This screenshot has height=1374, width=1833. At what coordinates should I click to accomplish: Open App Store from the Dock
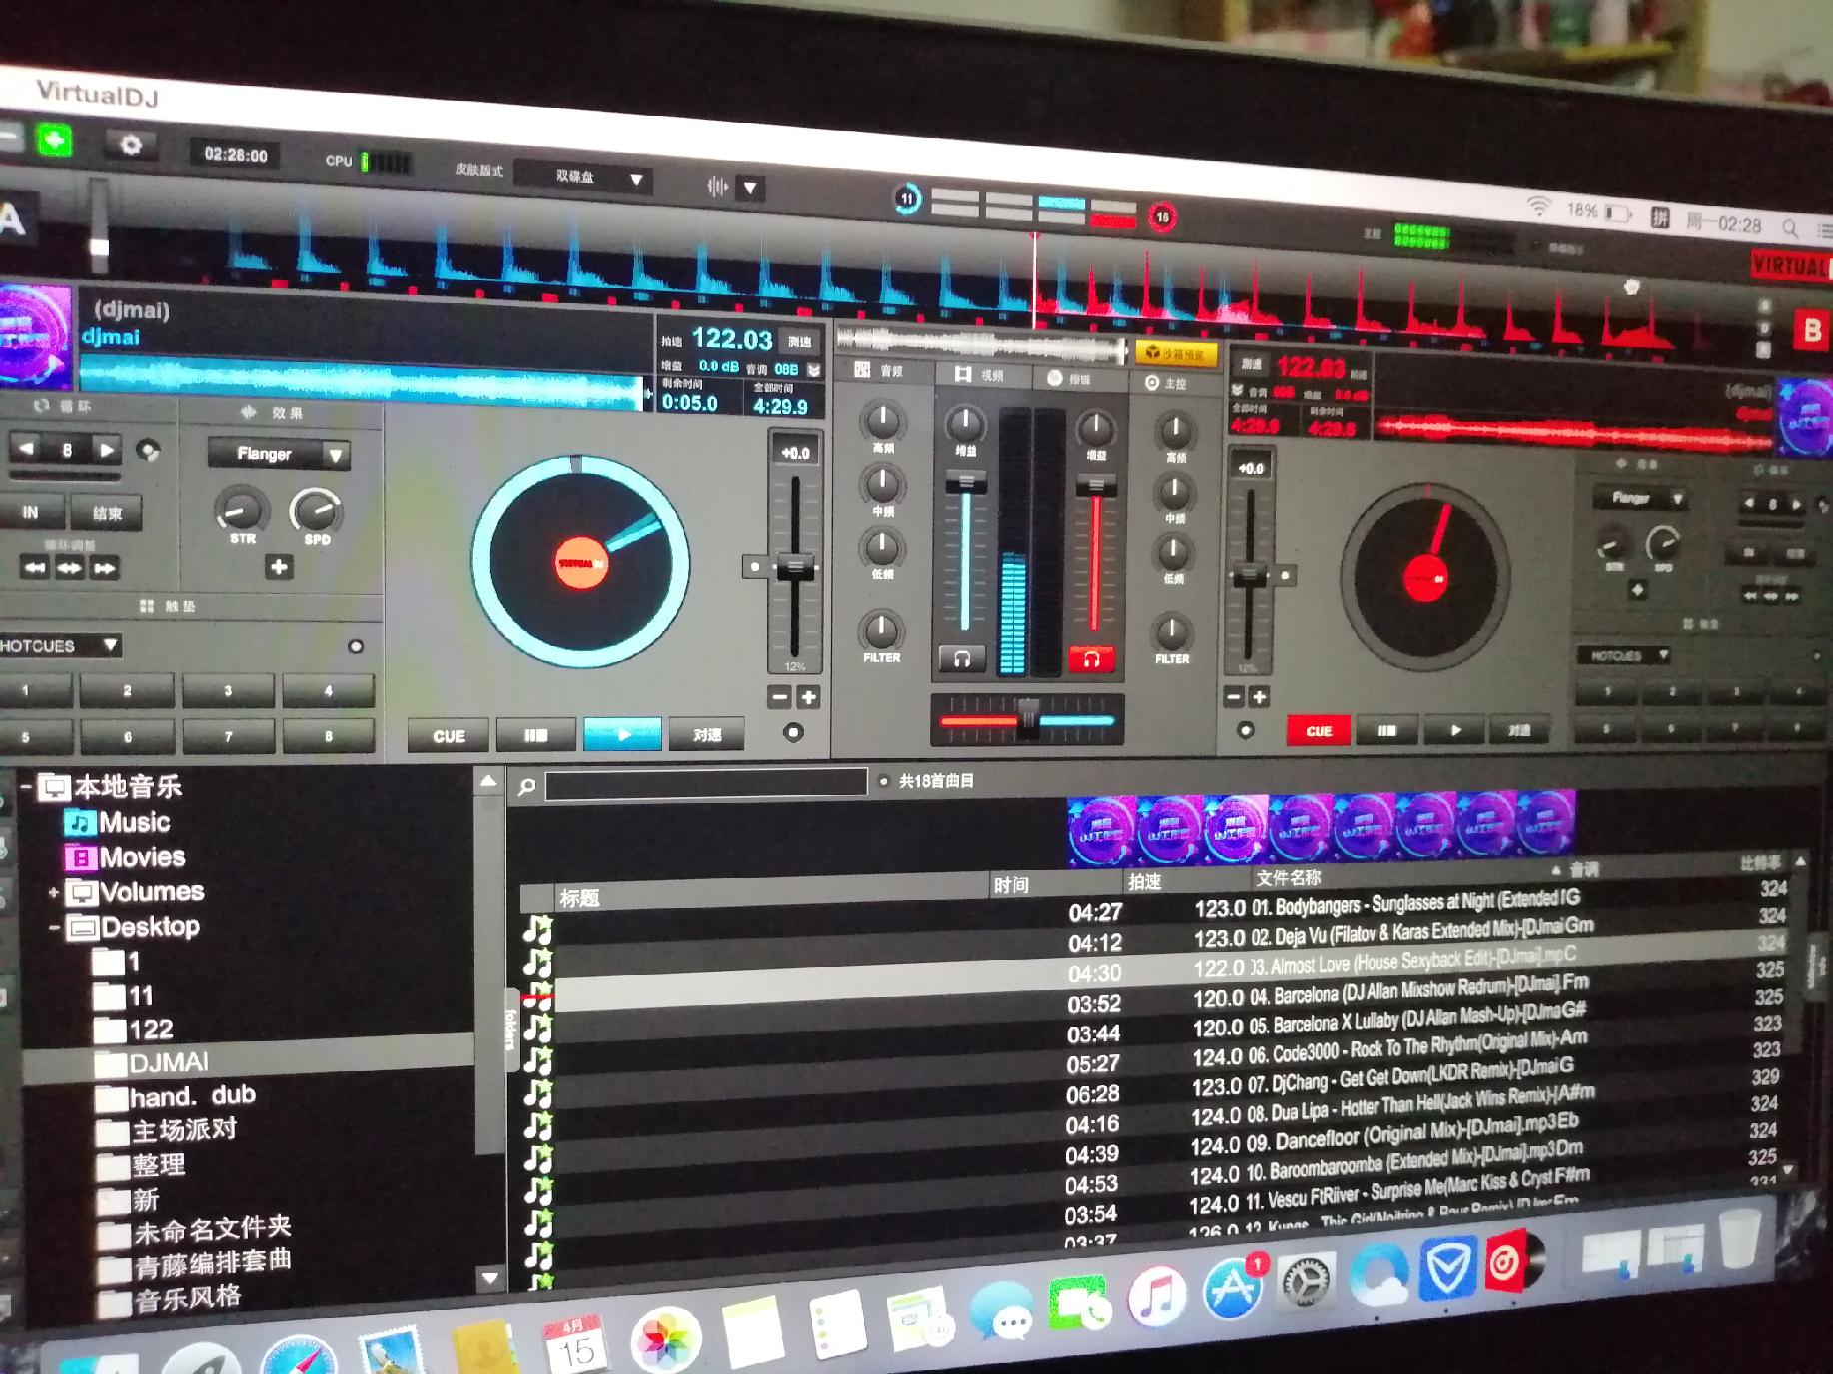click(1231, 1287)
